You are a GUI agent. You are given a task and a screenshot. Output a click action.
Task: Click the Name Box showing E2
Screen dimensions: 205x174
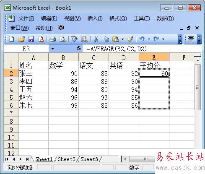(26, 49)
